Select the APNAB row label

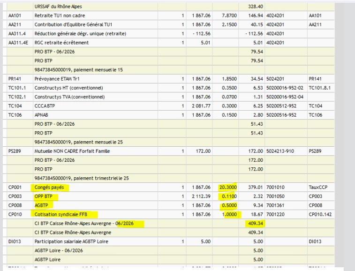(x=41, y=115)
